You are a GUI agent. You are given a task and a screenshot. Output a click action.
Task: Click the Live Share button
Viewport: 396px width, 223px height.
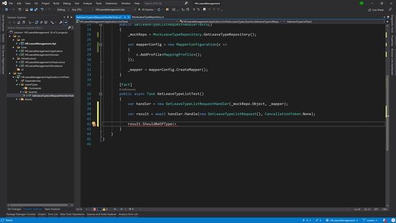coord(376,10)
